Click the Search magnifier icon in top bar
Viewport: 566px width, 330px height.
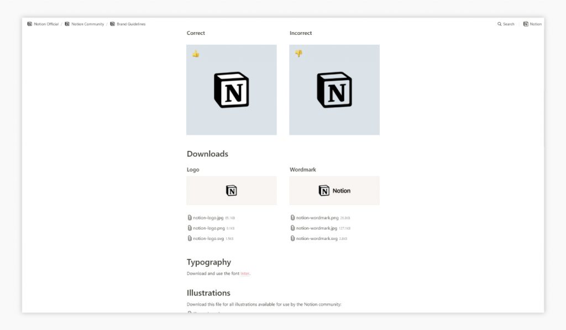click(x=500, y=24)
